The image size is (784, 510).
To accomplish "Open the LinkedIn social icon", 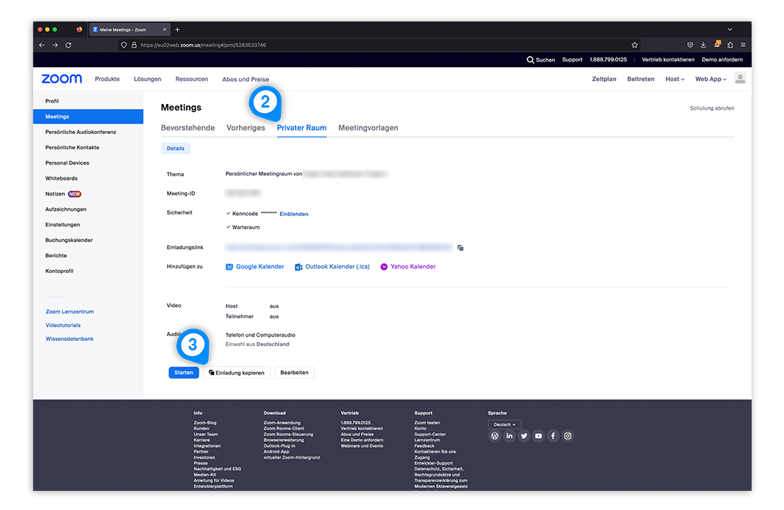I will [509, 436].
